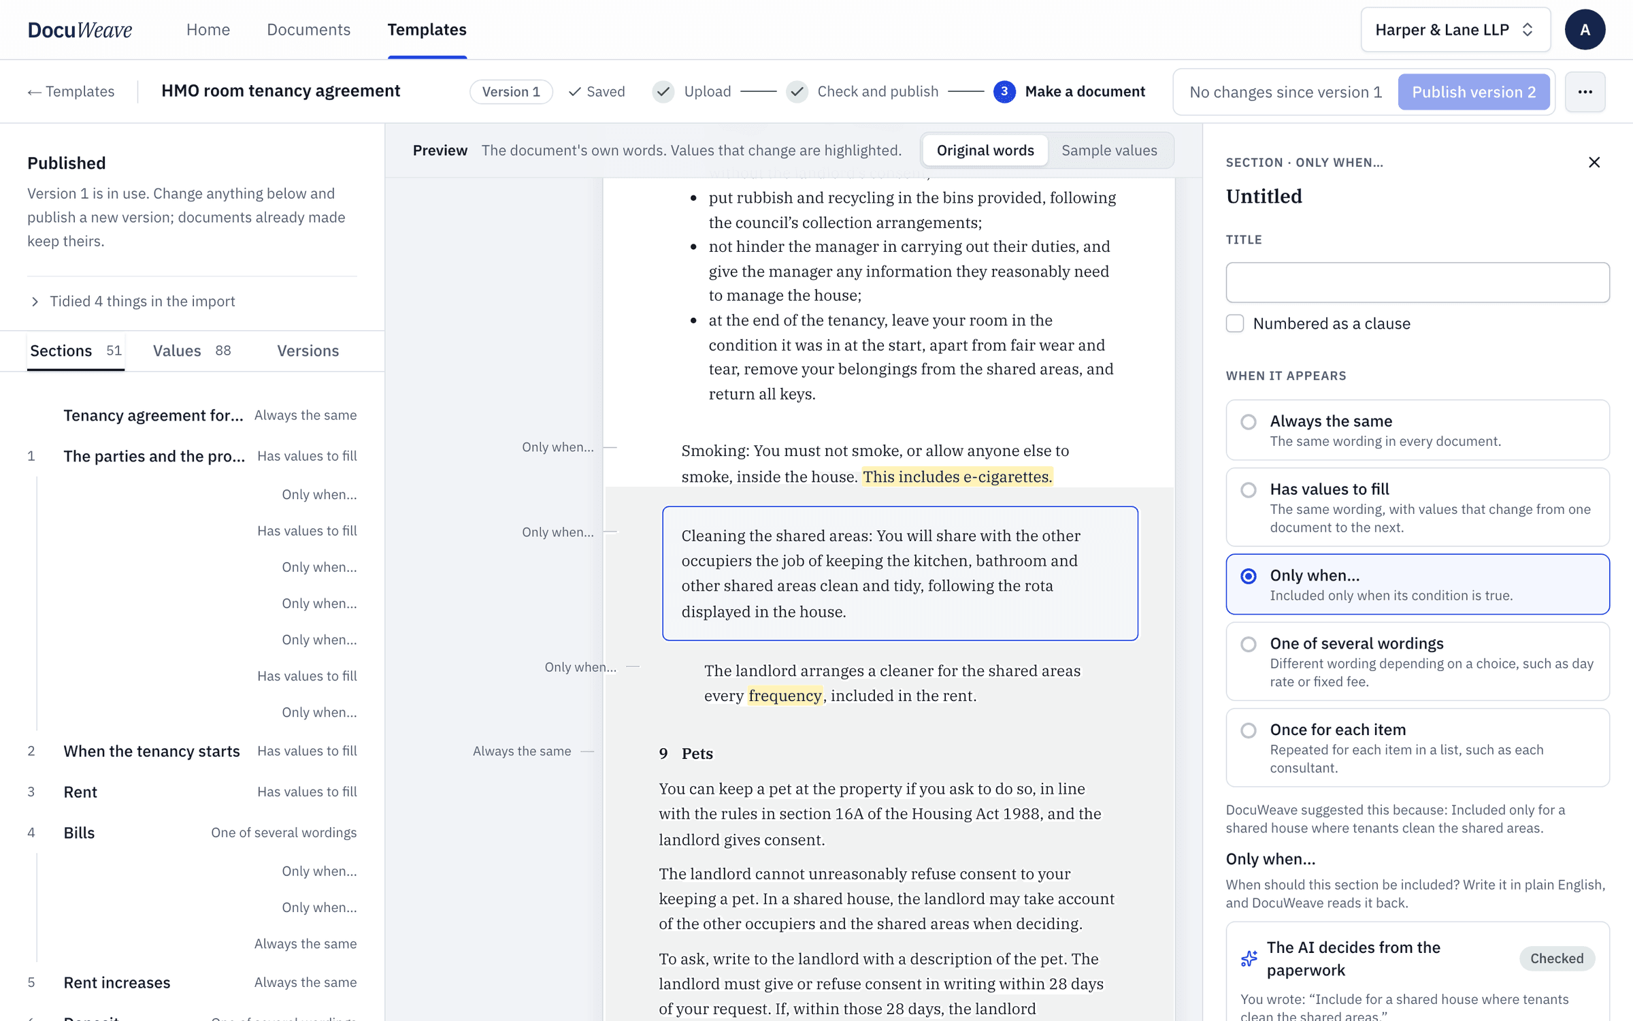Switch to the Versions tab
This screenshot has height=1021, width=1633.
[x=308, y=351]
